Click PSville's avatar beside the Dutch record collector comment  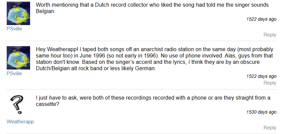click(x=18, y=13)
